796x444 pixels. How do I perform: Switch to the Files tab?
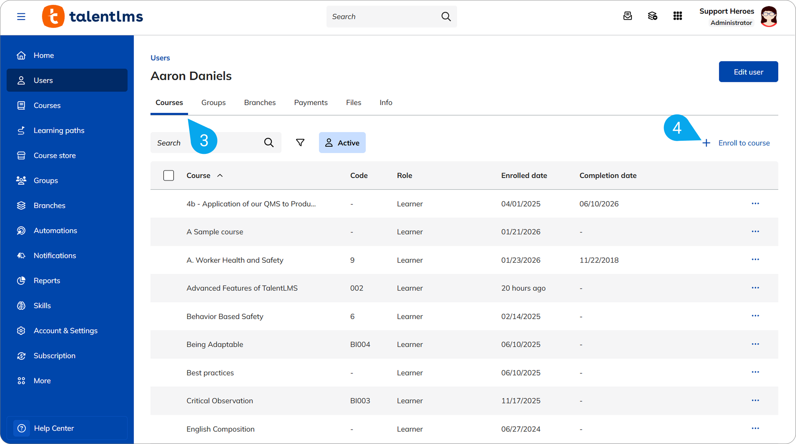pos(353,103)
